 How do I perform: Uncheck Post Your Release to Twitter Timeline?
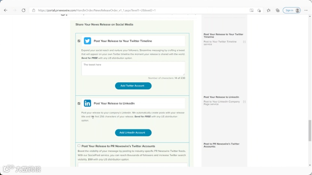(x=79, y=41)
